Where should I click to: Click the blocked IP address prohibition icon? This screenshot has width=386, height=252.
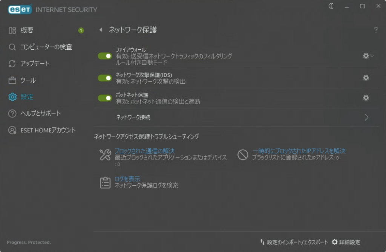[242, 154]
